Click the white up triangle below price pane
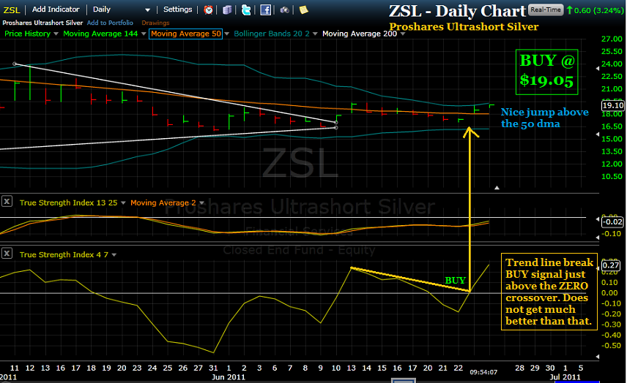The height and width of the screenshot is (383, 627). 497,188
